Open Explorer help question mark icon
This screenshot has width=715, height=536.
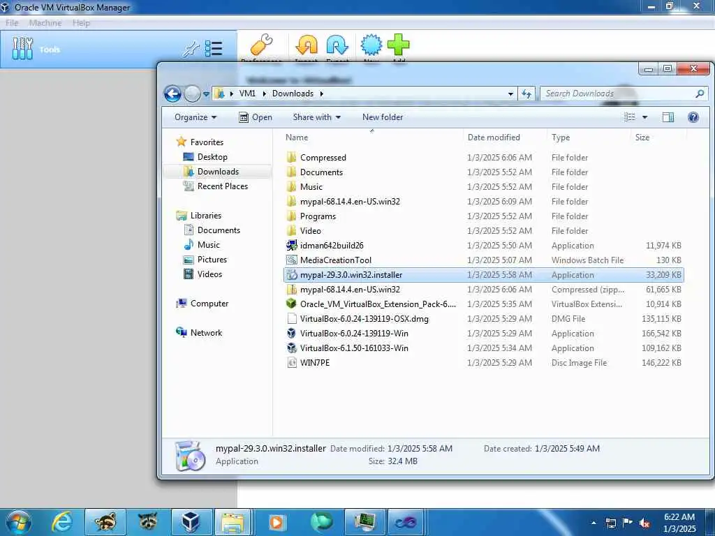(693, 117)
